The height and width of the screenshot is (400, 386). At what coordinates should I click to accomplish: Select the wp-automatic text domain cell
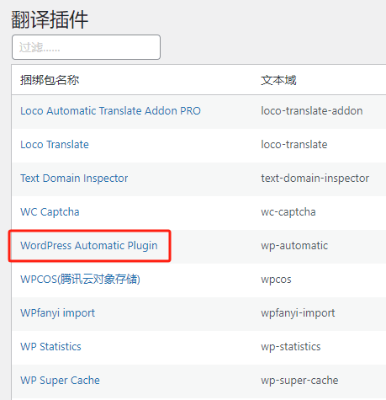(x=294, y=246)
